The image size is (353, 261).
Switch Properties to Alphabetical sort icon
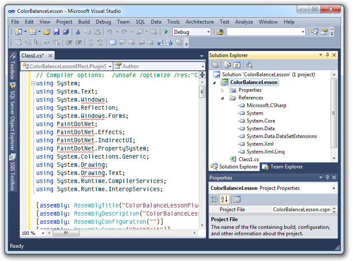coord(224,199)
